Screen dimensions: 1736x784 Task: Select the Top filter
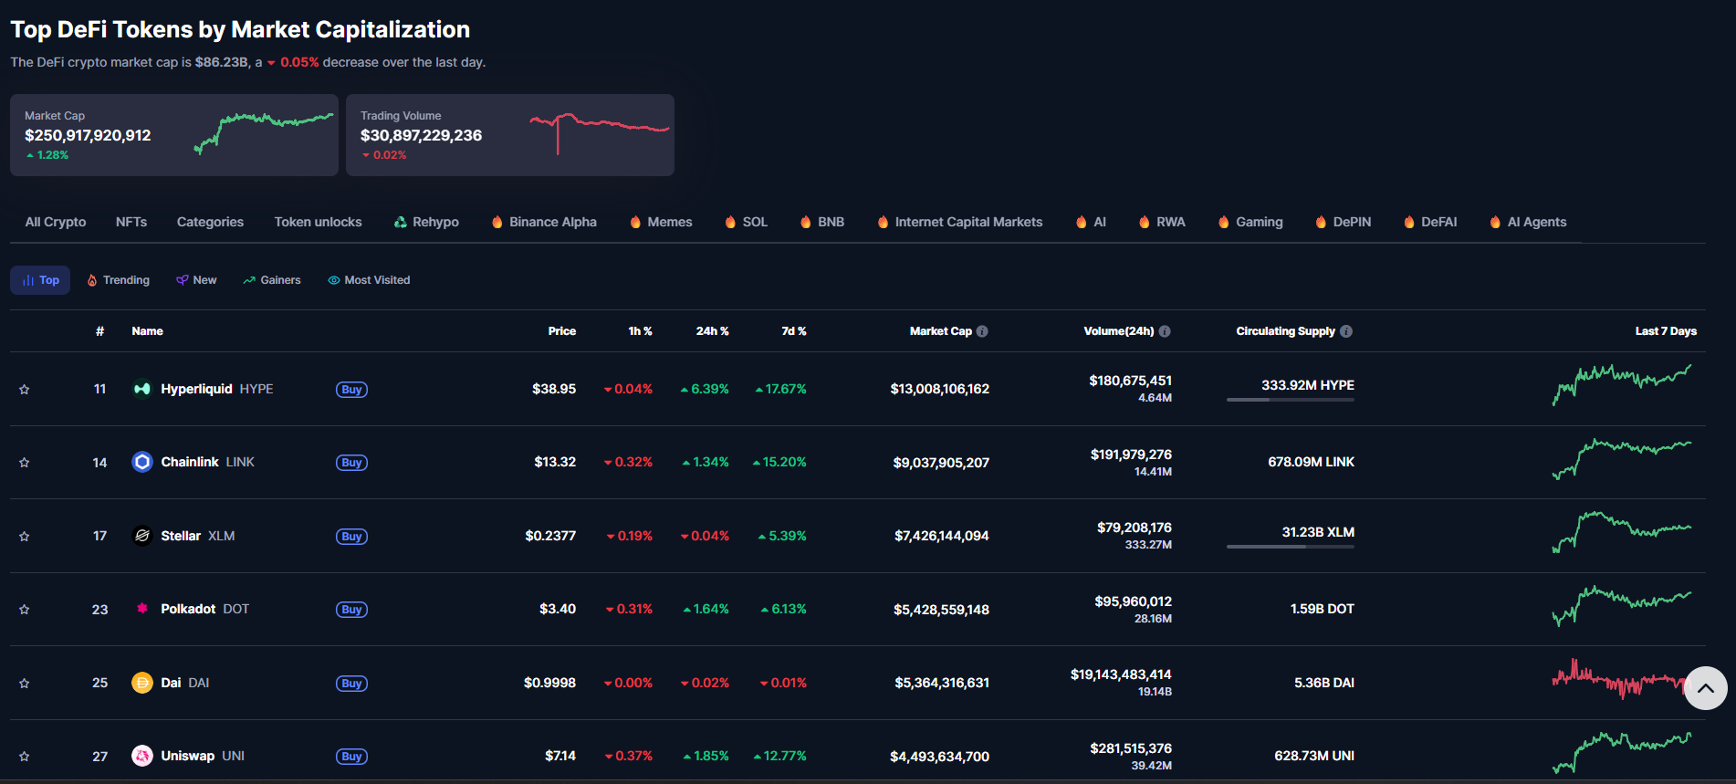(x=40, y=280)
